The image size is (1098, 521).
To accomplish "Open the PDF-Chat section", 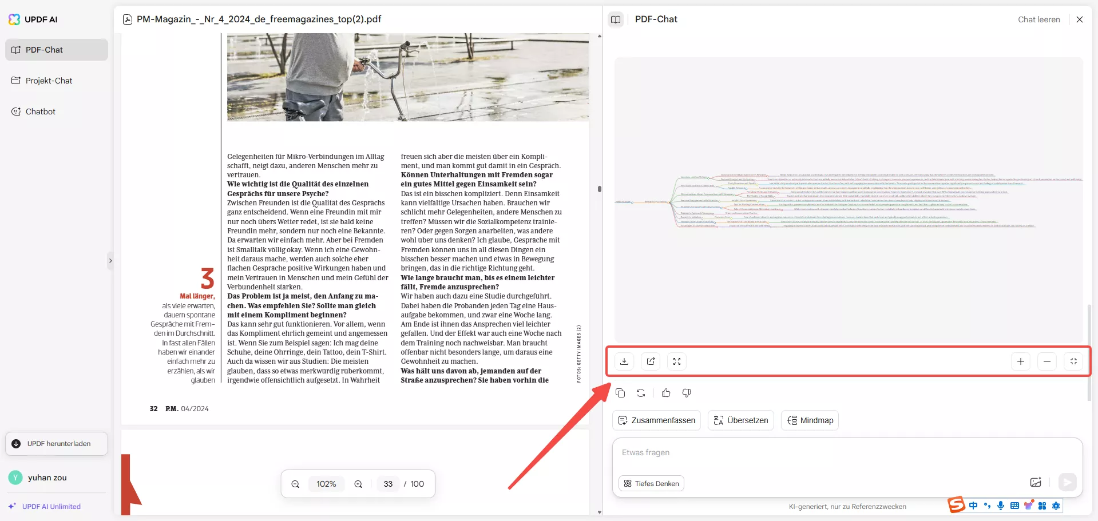I will 57,50.
